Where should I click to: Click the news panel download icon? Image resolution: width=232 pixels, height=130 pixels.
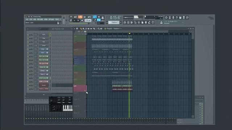pyautogui.click(x=161, y=22)
